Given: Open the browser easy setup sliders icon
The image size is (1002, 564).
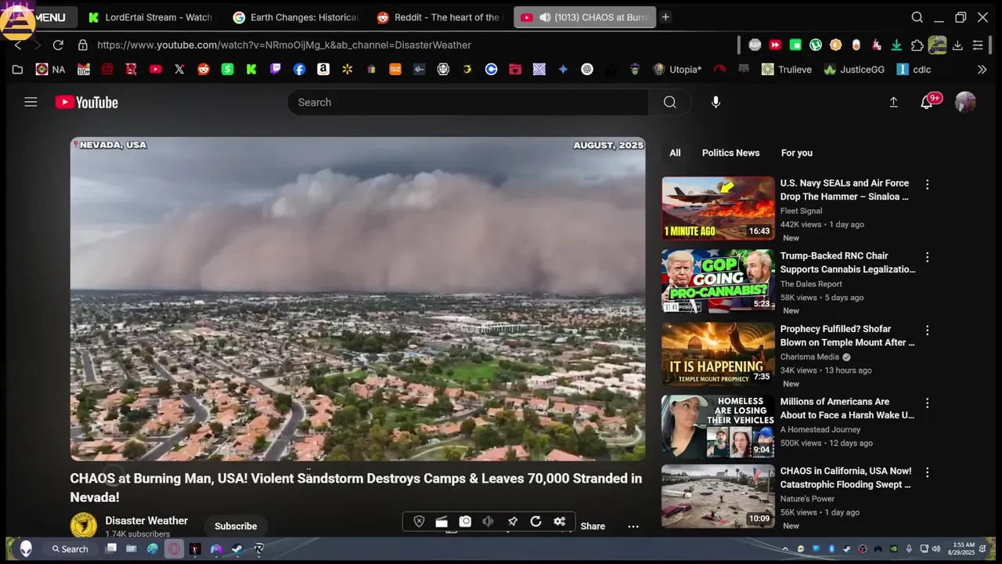Looking at the screenshot, I should (978, 45).
